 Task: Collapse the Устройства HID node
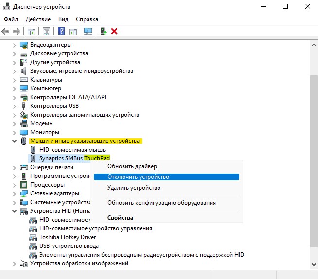(14, 211)
